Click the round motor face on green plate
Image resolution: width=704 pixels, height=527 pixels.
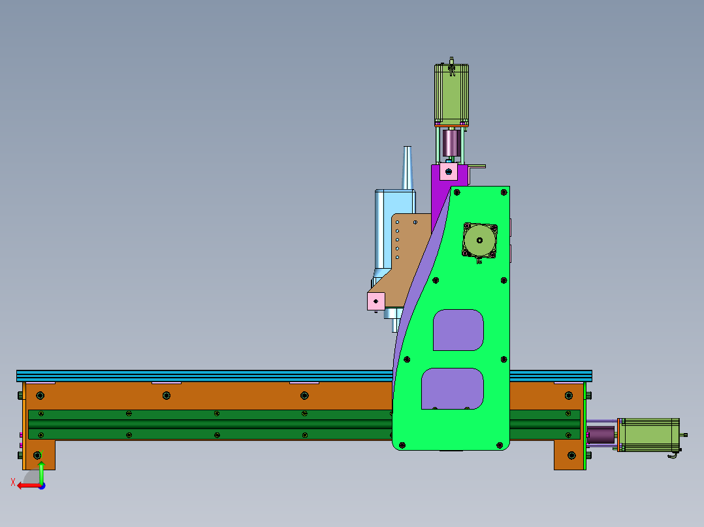[480, 241]
